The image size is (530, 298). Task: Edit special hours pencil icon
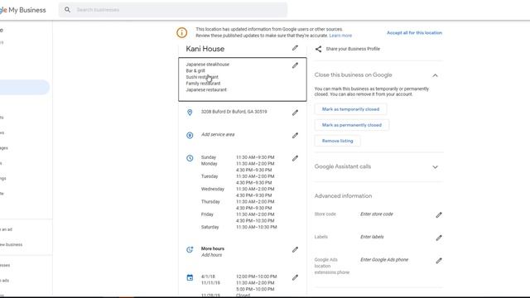[295, 277]
